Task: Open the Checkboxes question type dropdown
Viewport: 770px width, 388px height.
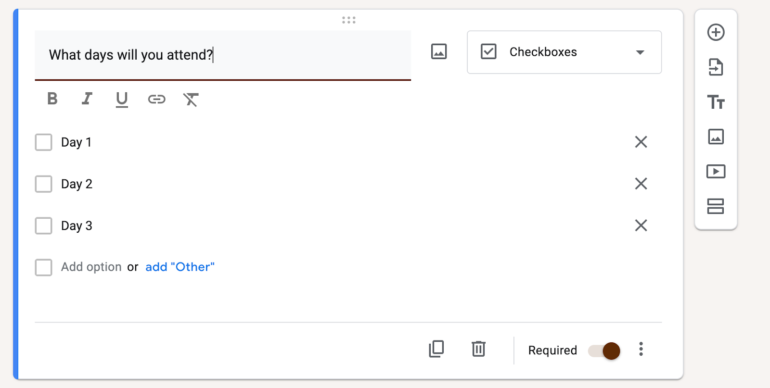Action: (x=564, y=52)
